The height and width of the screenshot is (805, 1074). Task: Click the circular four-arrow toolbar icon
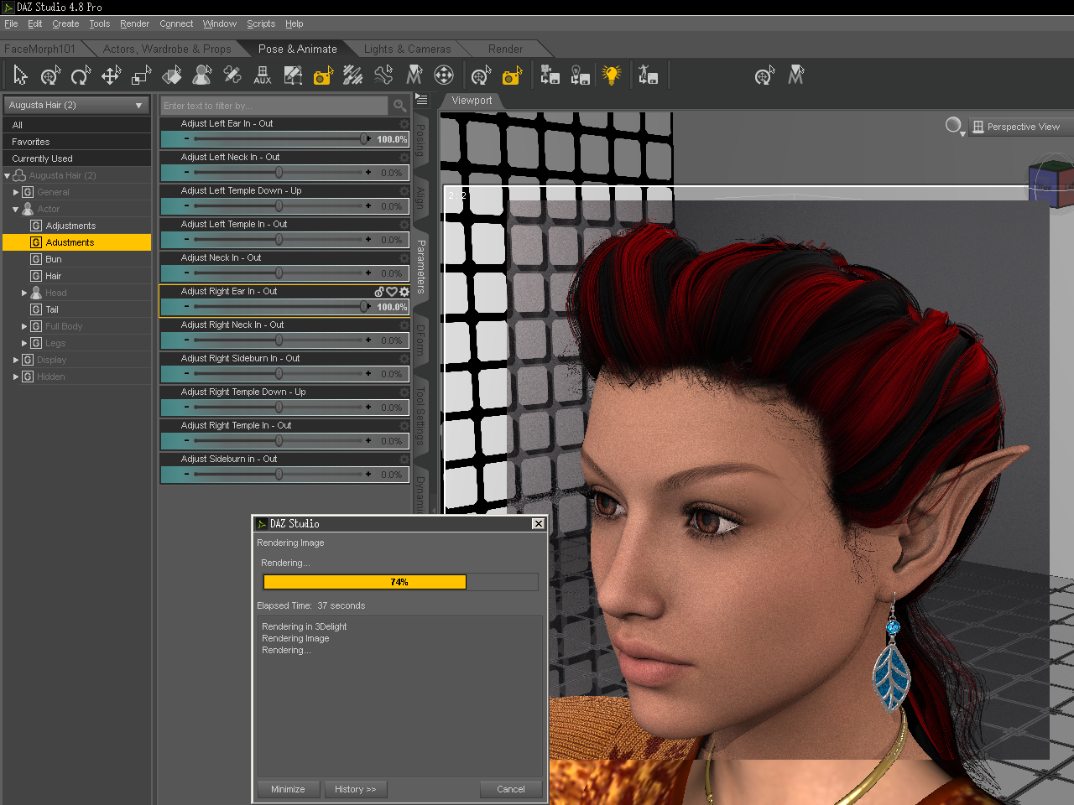pos(444,75)
